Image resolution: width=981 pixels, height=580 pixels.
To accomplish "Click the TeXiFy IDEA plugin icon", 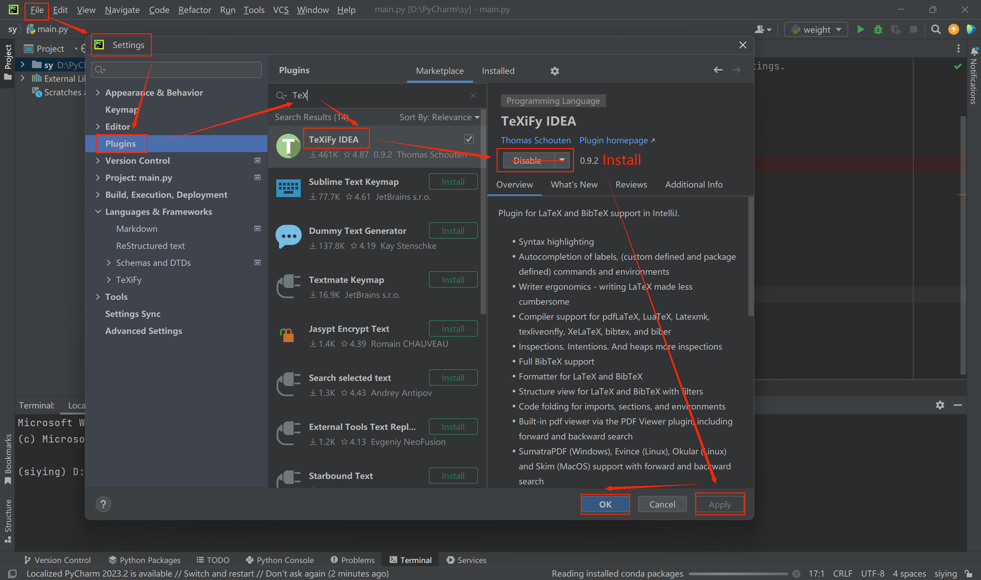I will pos(288,146).
